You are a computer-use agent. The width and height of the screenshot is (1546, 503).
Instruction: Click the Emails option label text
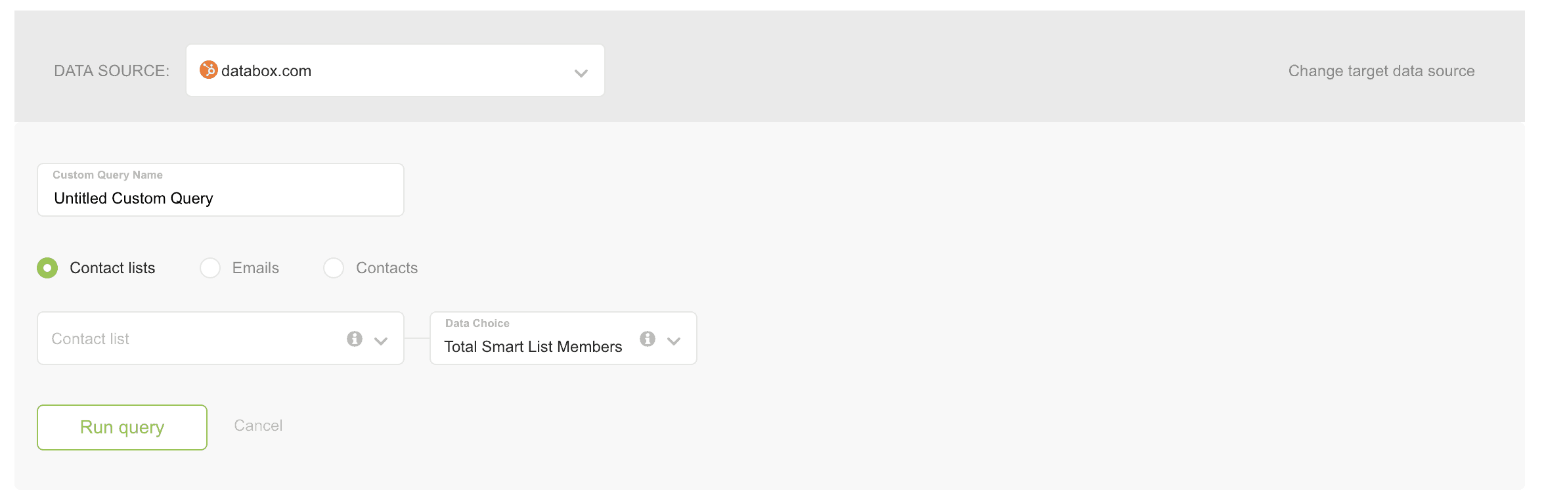255,268
